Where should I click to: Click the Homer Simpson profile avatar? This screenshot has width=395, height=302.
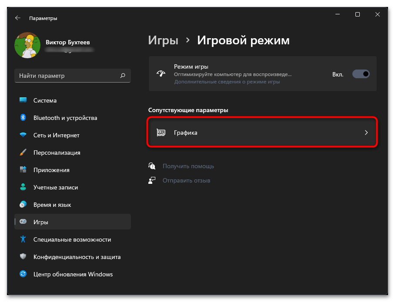27,45
